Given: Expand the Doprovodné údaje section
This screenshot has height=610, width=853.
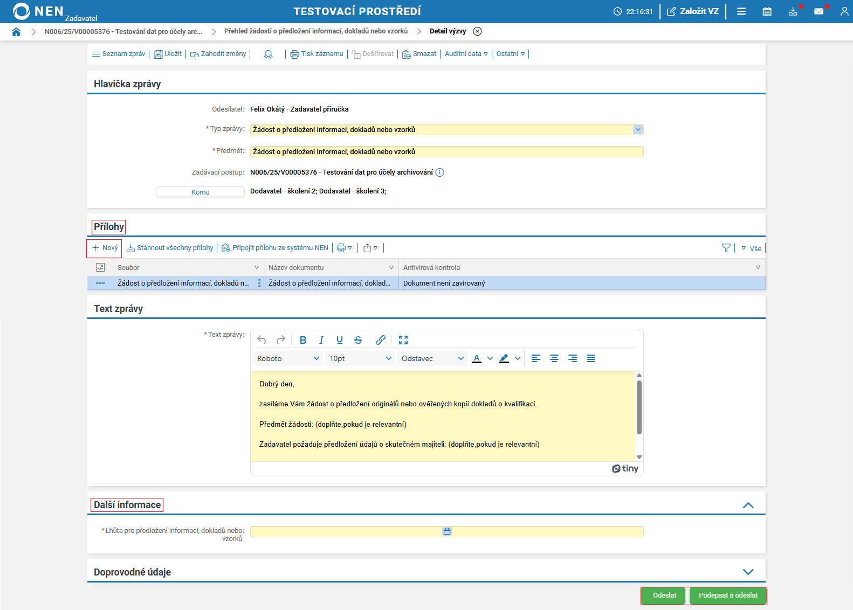Looking at the screenshot, I should (x=748, y=572).
